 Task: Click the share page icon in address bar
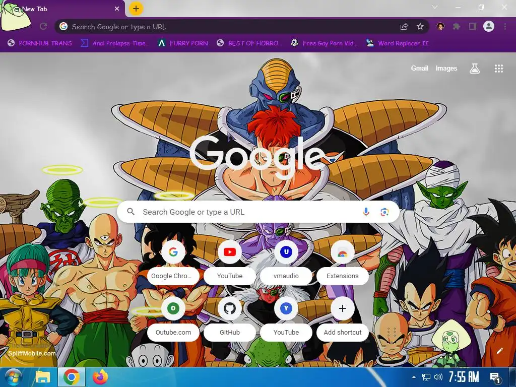[404, 27]
